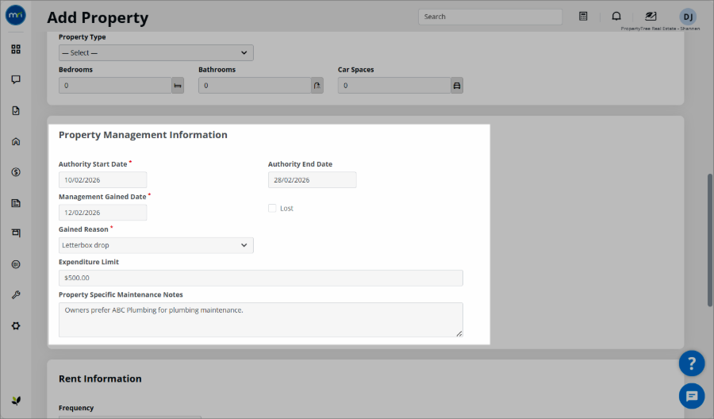Viewport: 714px width, 419px height.
Task: Click the MRI logo in the sidebar
Action: tap(16, 15)
